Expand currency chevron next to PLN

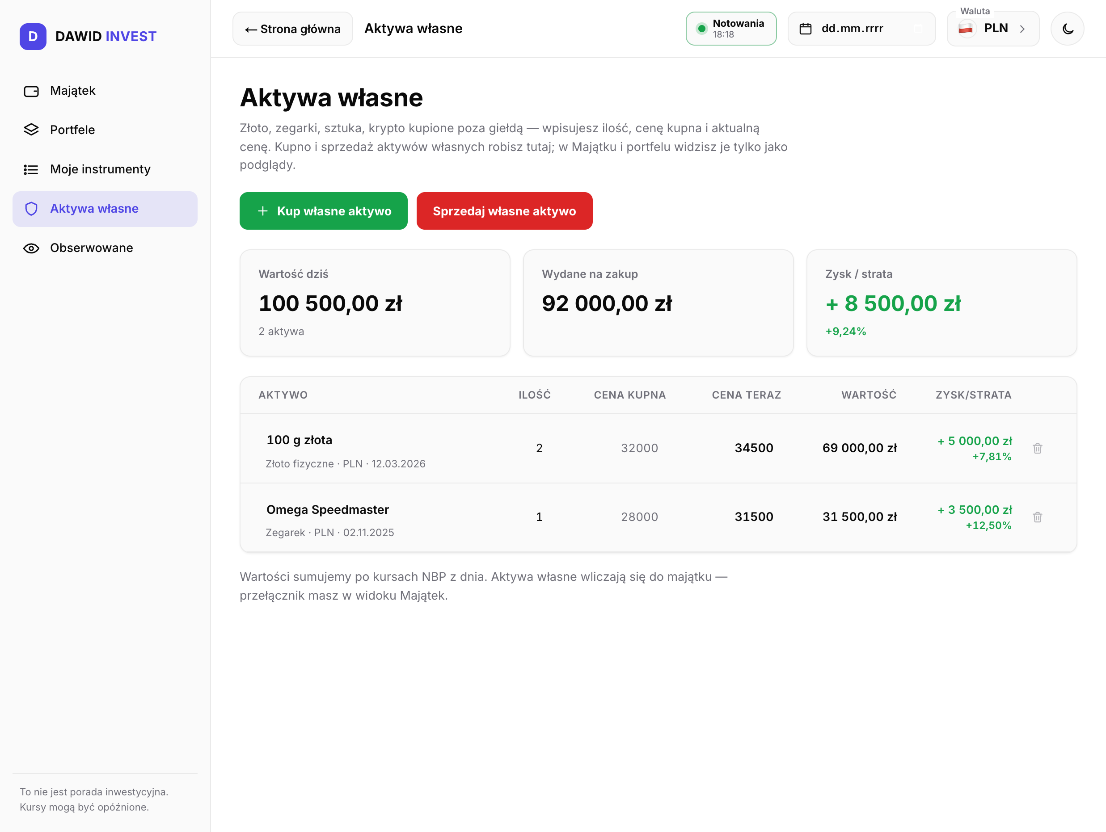click(x=1022, y=29)
